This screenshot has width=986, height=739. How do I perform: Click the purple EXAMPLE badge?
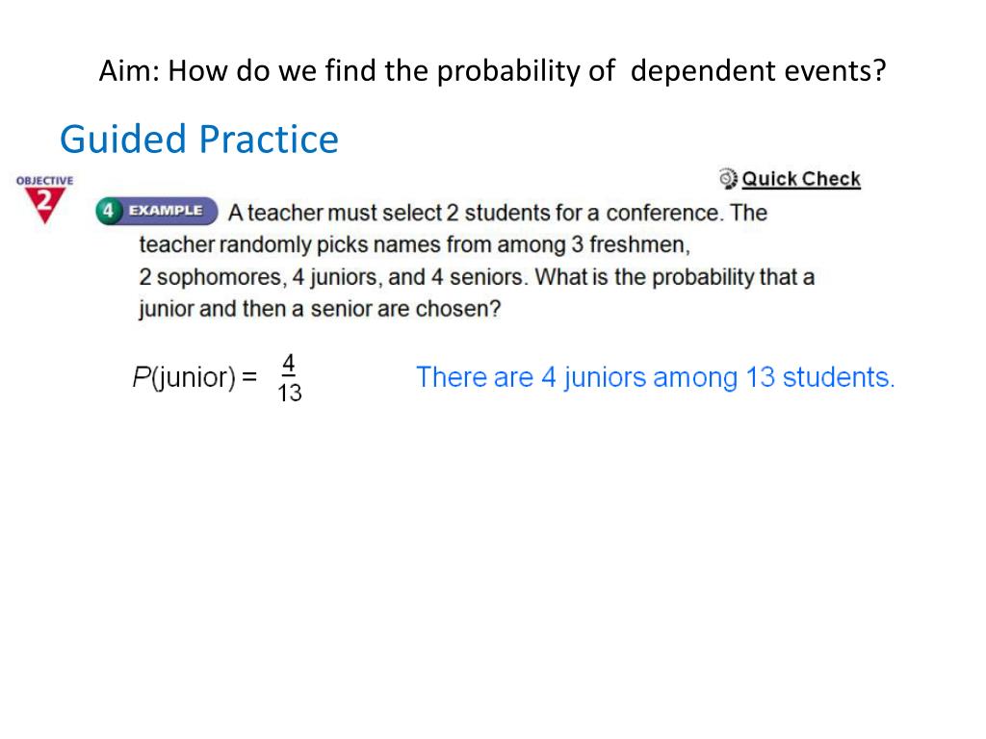click(x=166, y=211)
